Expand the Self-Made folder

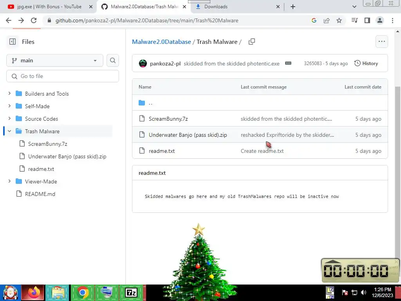coord(9,106)
